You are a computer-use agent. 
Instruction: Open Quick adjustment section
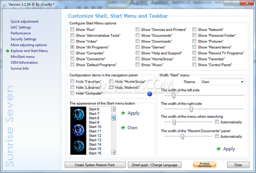tap(24, 21)
